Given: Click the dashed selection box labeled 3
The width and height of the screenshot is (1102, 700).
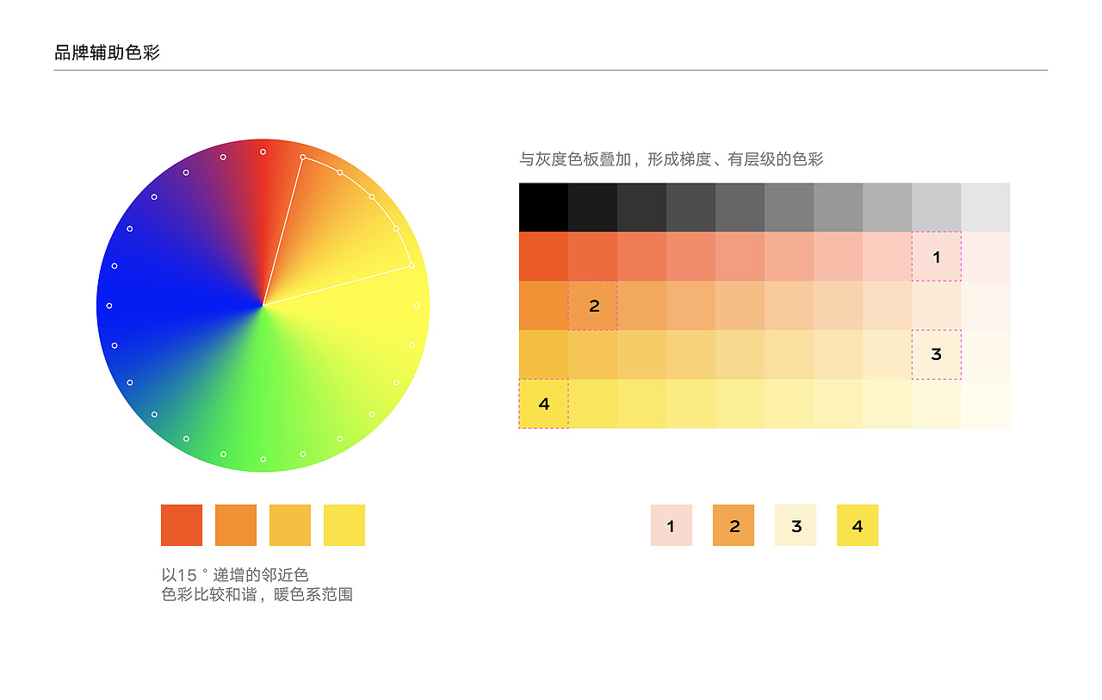Looking at the screenshot, I should tap(937, 353).
